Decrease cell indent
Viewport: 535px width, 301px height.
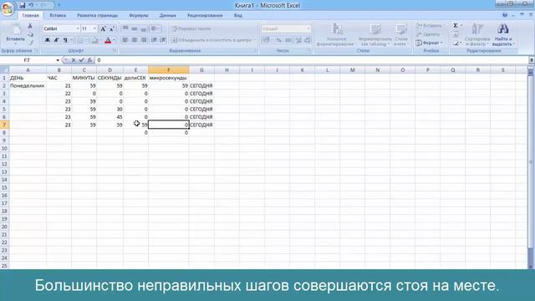[x=154, y=40]
